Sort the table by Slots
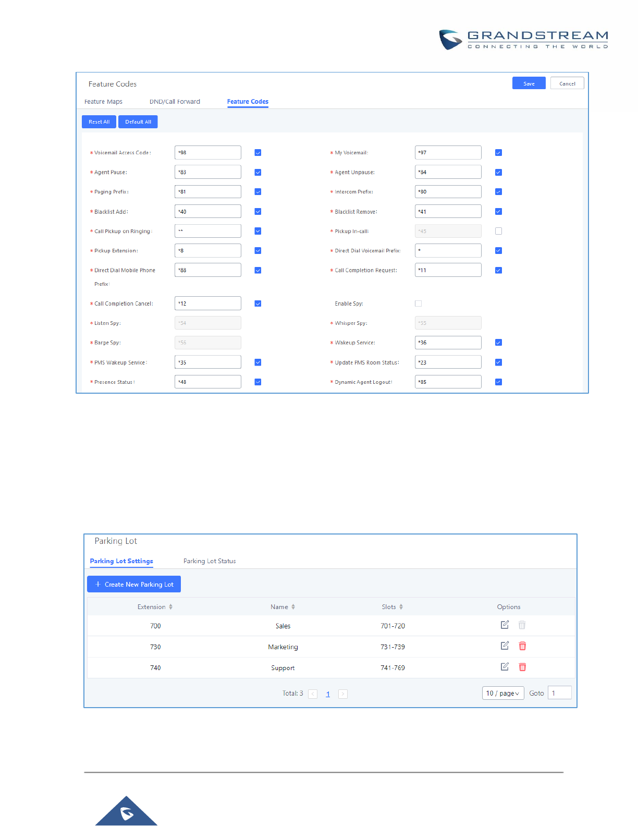The image size is (638, 826). click(401, 607)
